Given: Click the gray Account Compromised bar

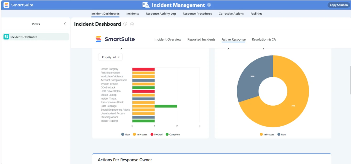Looking at the screenshot, I should [x=143, y=80].
